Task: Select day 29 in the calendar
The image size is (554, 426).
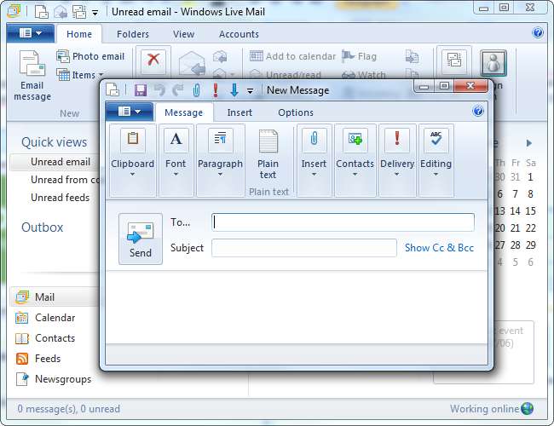Action: point(530,245)
